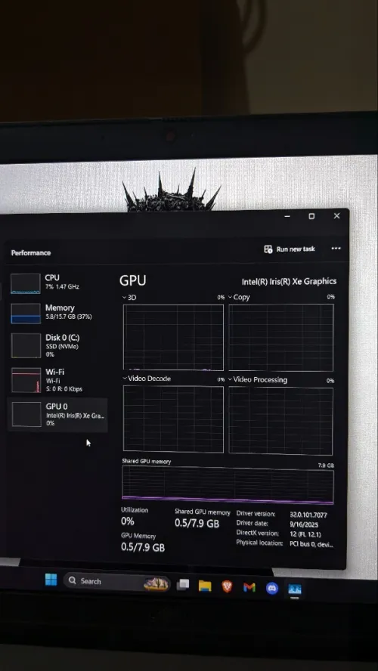Click the GPU Memory 0.5/7.9 GB value
The height and width of the screenshot is (671, 378).
(143, 547)
